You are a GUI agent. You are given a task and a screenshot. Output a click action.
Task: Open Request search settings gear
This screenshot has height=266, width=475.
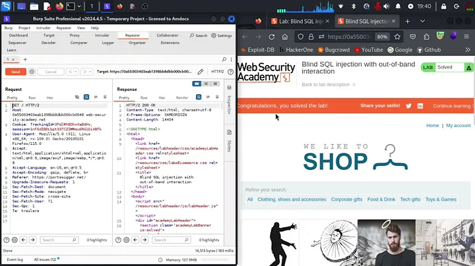coord(15,240)
